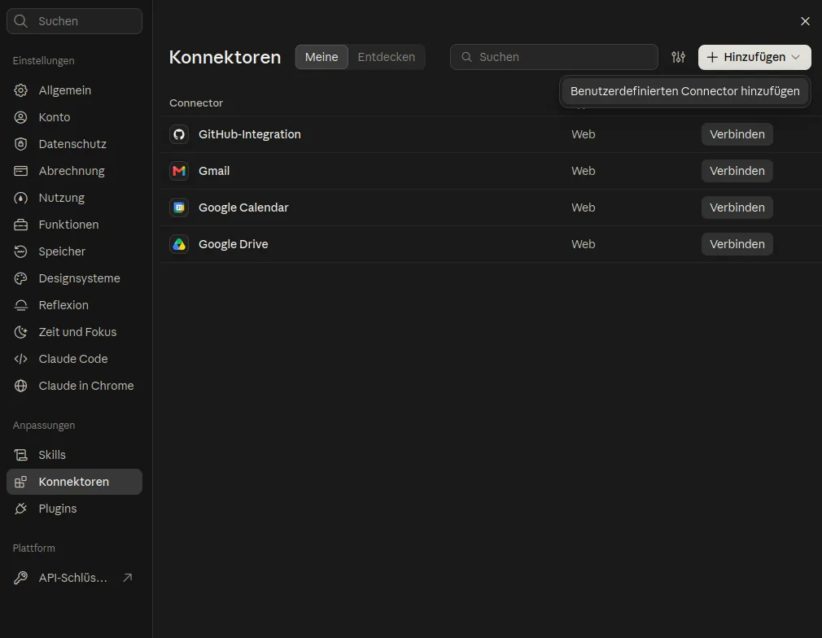Click the API key icon

click(20, 578)
